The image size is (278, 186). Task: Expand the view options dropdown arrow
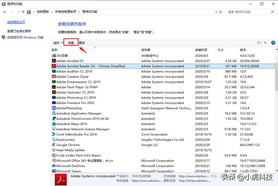pyautogui.click(x=265, y=43)
